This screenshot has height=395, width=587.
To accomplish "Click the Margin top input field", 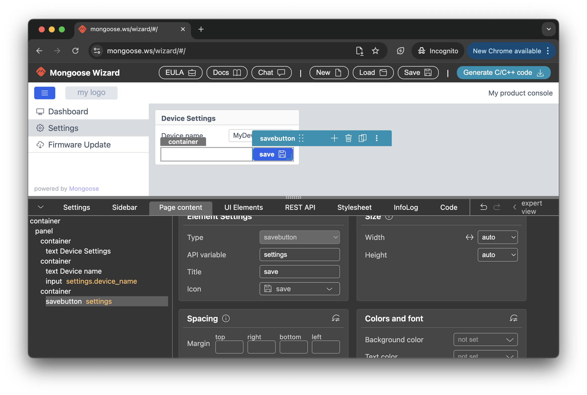I will pos(229,347).
